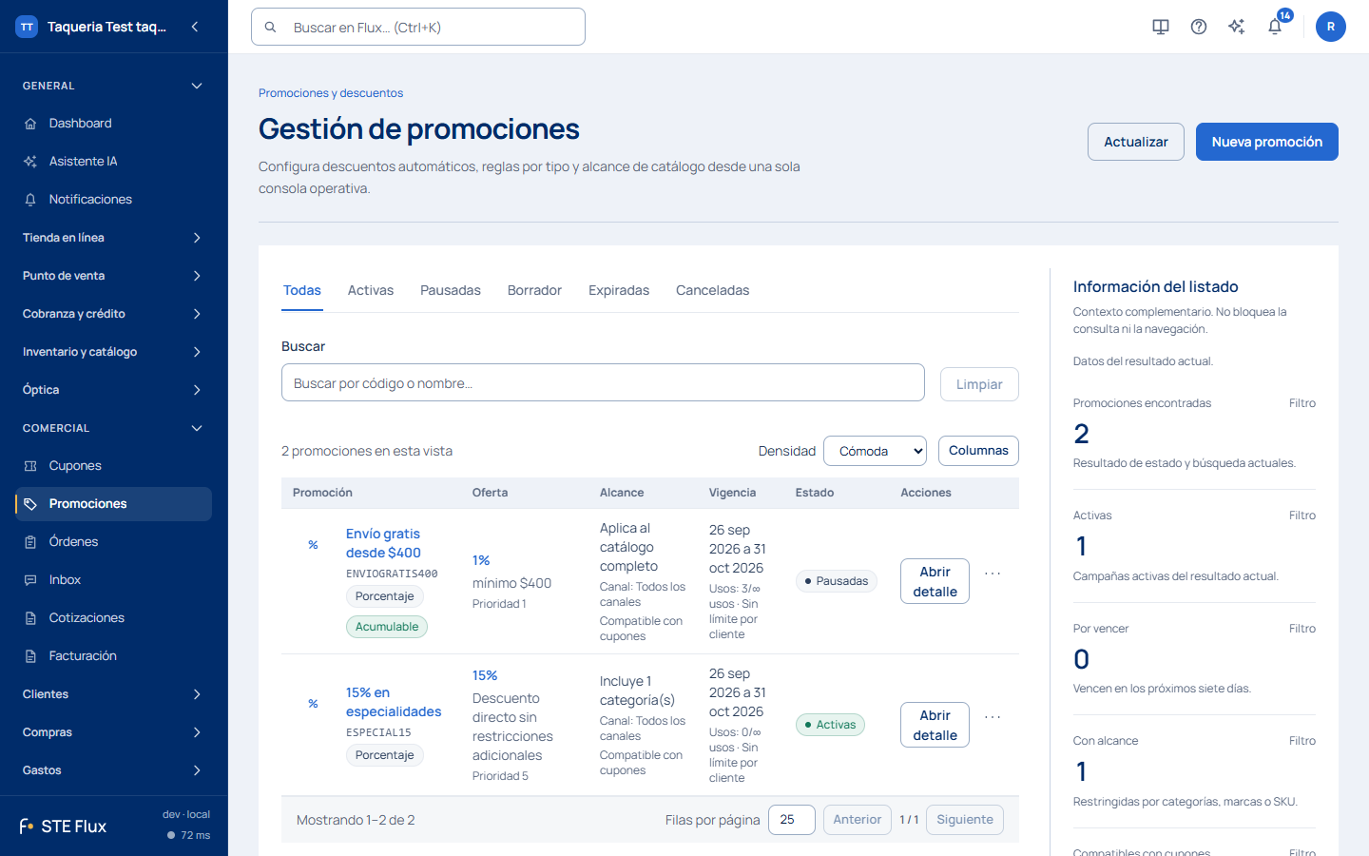Open Órdenes clipboard icon
Image resolution: width=1369 pixels, height=856 pixels.
pyautogui.click(x=30, y=542)
